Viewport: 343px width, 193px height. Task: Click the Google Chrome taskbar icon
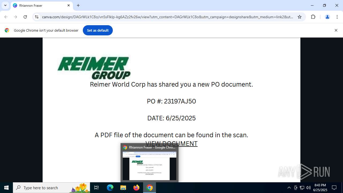150,188
